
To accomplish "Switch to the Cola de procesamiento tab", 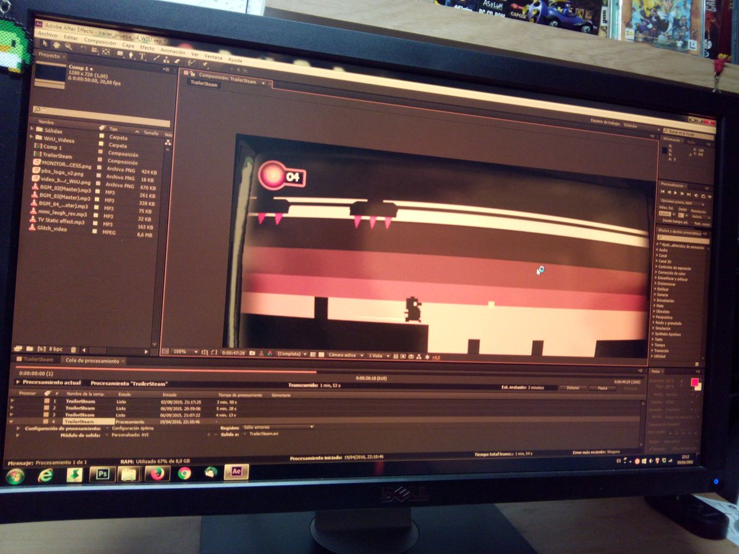I will [x=91, y=361].
